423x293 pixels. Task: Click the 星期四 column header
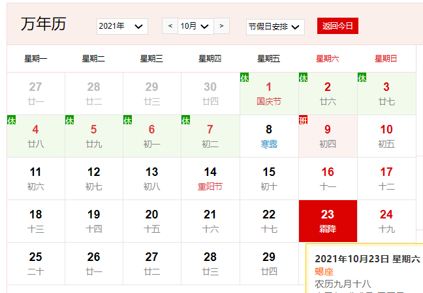coord(210,59)
